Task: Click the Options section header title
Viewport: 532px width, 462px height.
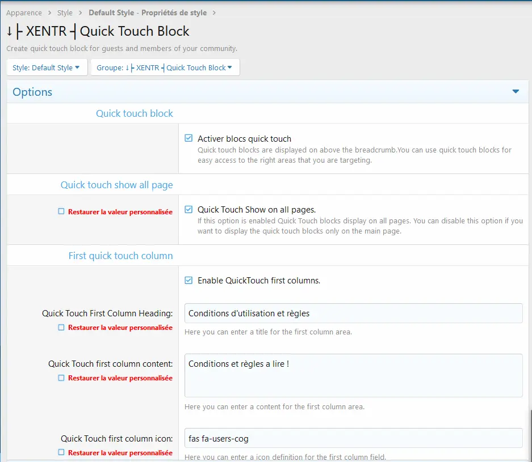Action: pyautogui.click(x=32, y=92)
